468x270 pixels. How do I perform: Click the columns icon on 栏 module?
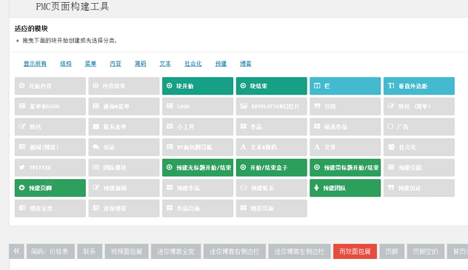[317, 86]
